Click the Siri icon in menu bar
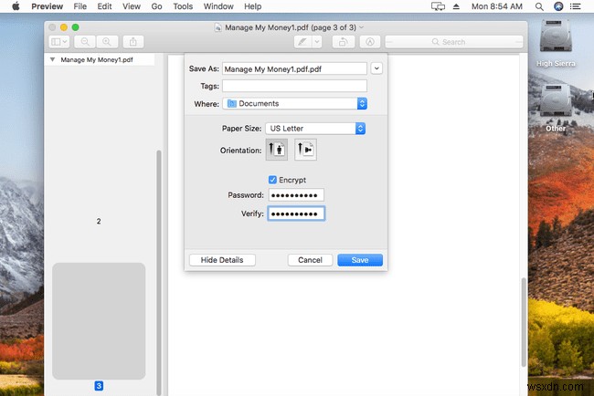This screenshot has height=396, width=594. (558, 6)
